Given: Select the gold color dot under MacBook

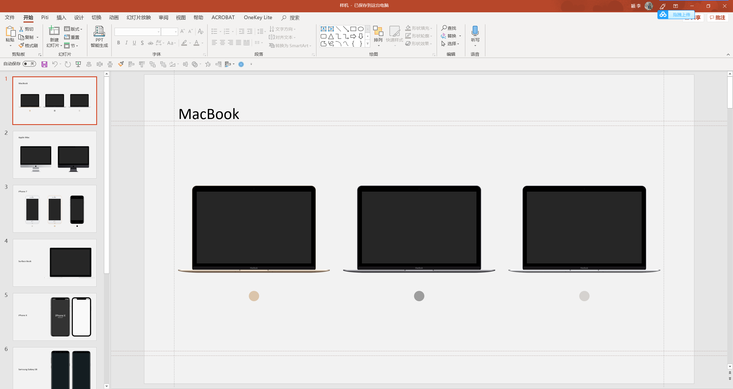Looking at the screenshot, I should (254, 296).
